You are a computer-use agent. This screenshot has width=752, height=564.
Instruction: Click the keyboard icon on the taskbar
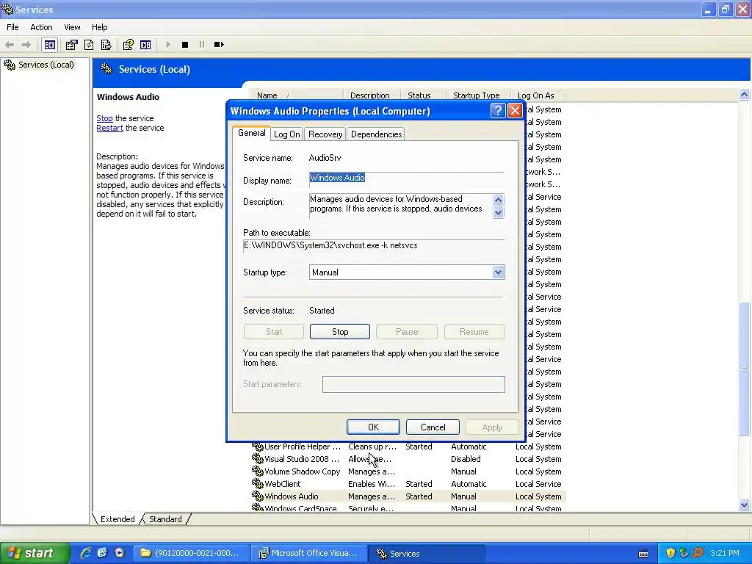[643, 554]
